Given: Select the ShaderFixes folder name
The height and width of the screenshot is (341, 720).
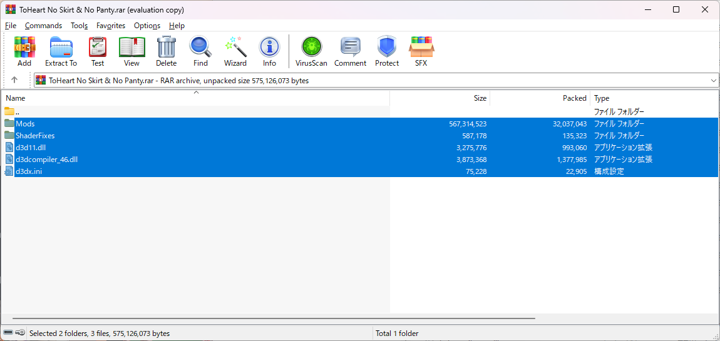Looking at the screenshot, I should coord(35,135).
